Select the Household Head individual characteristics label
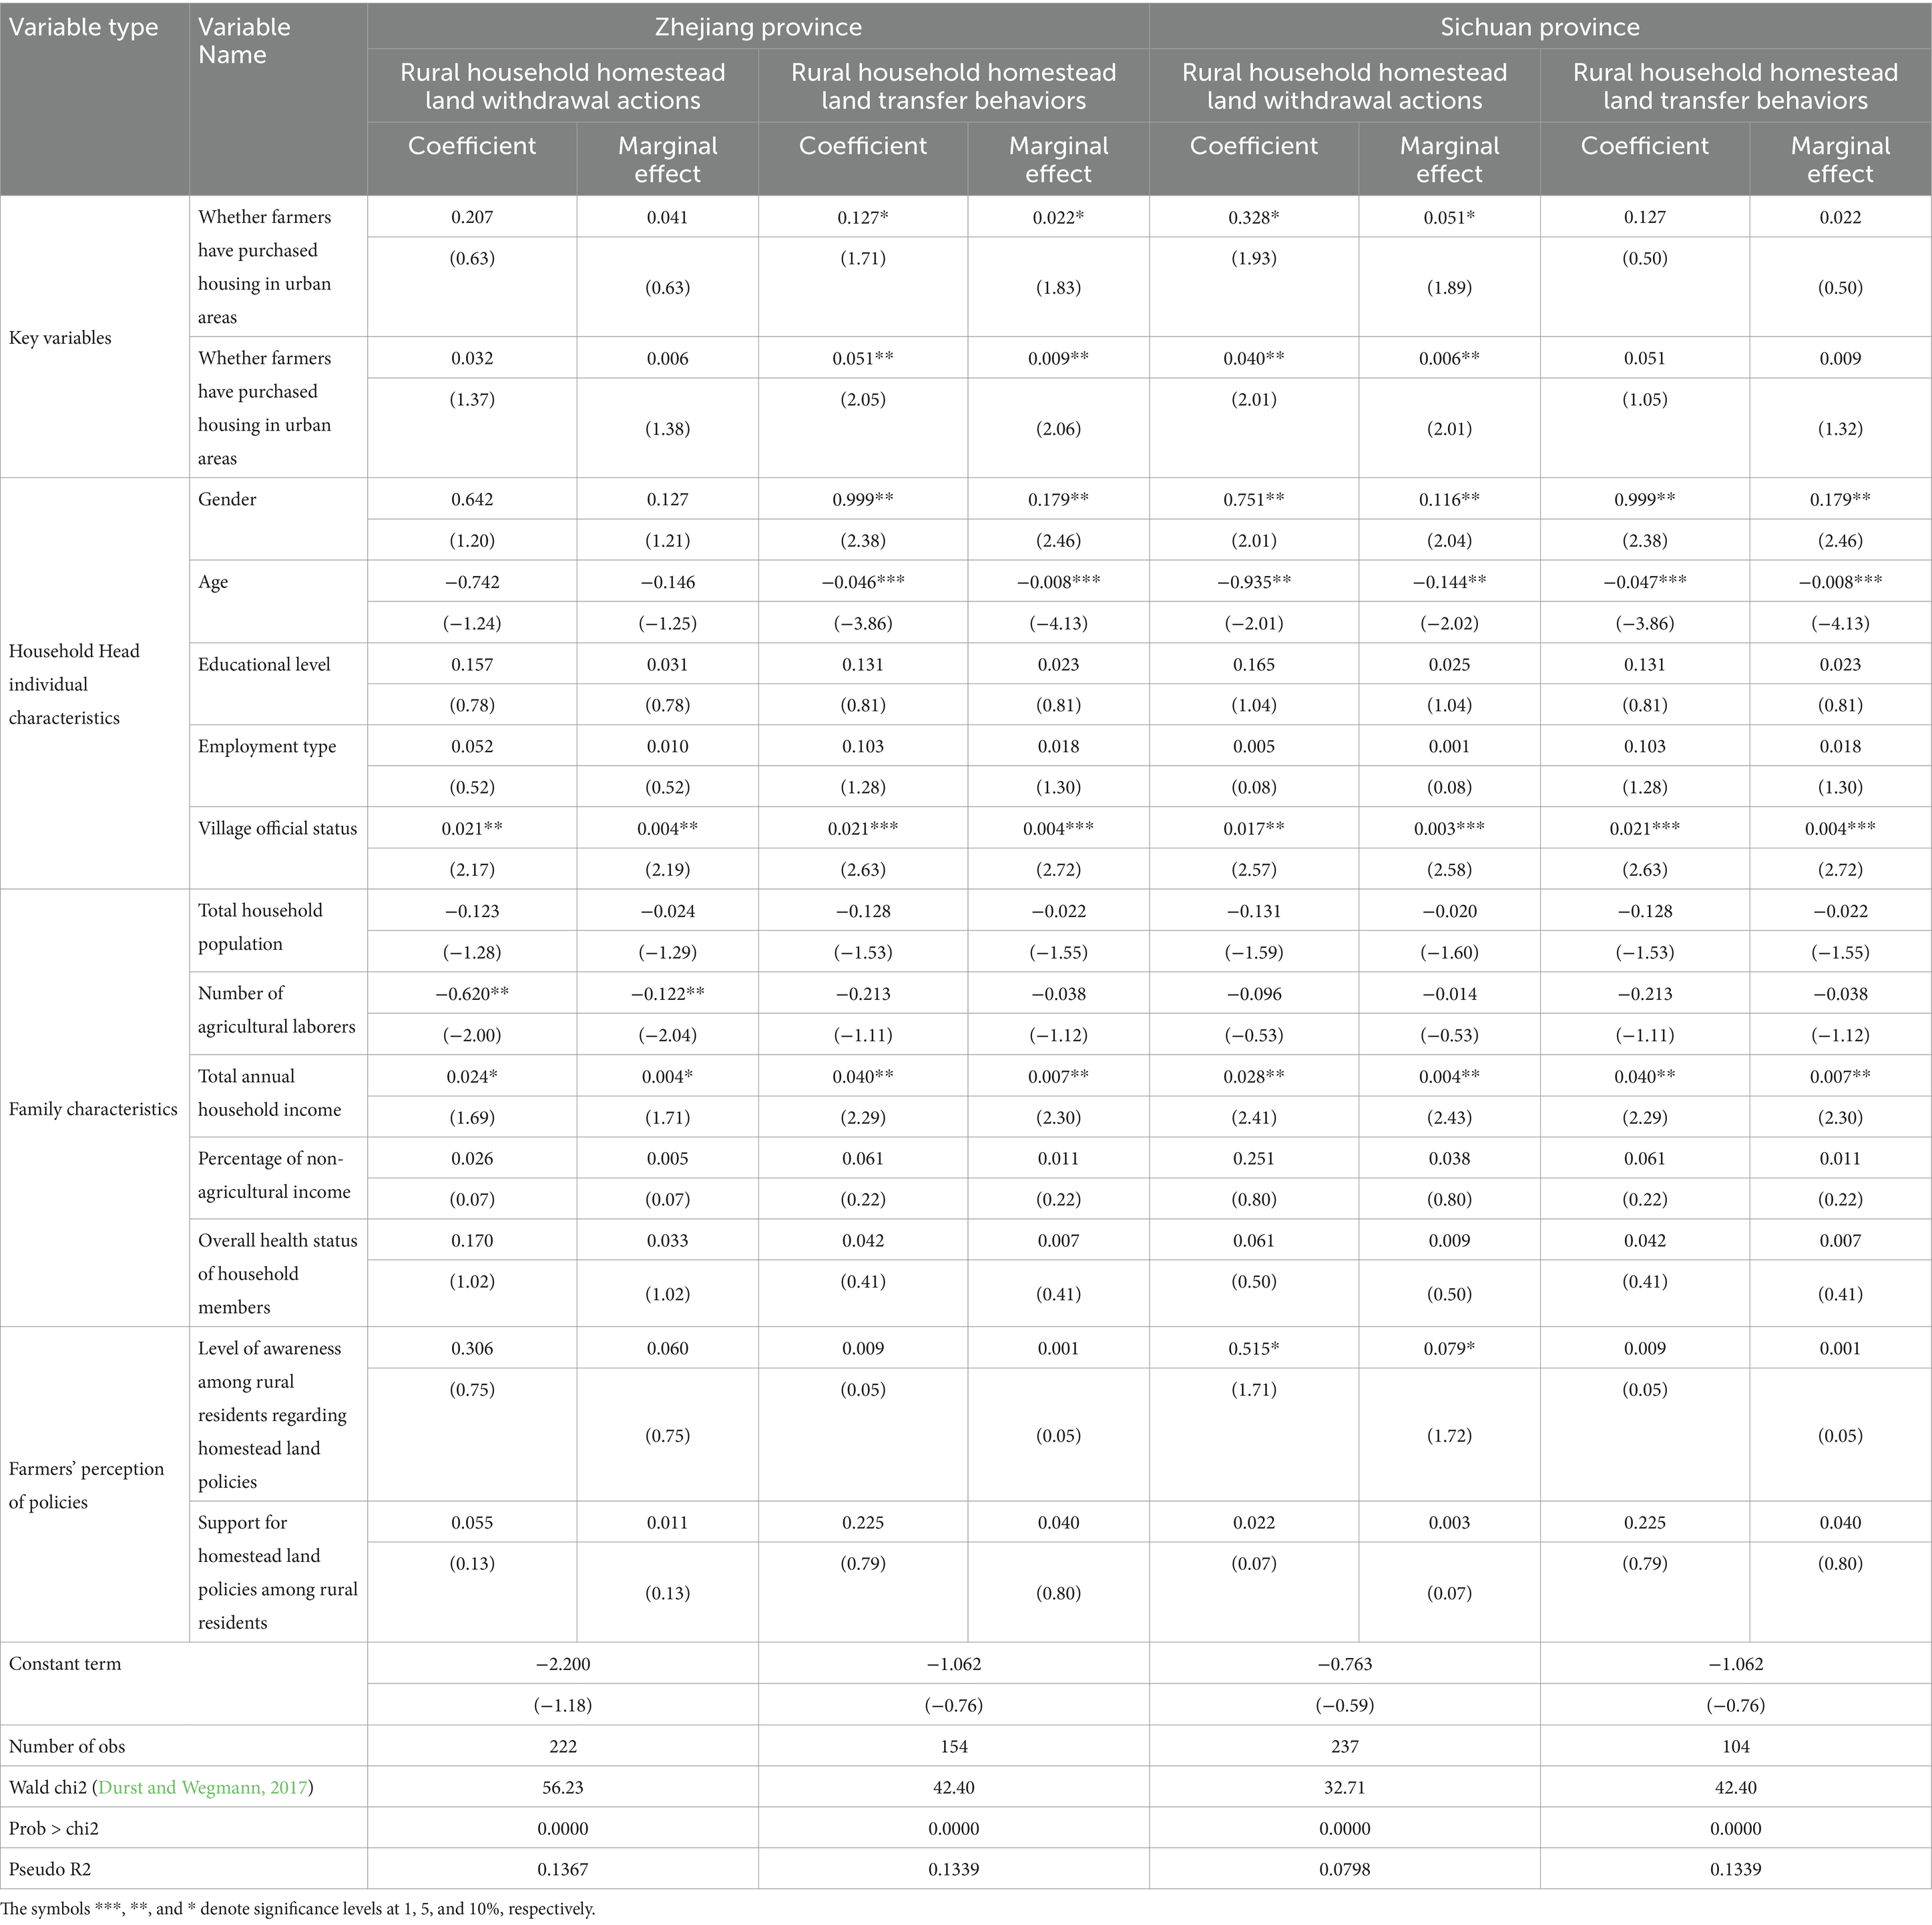 click(74, 684)
